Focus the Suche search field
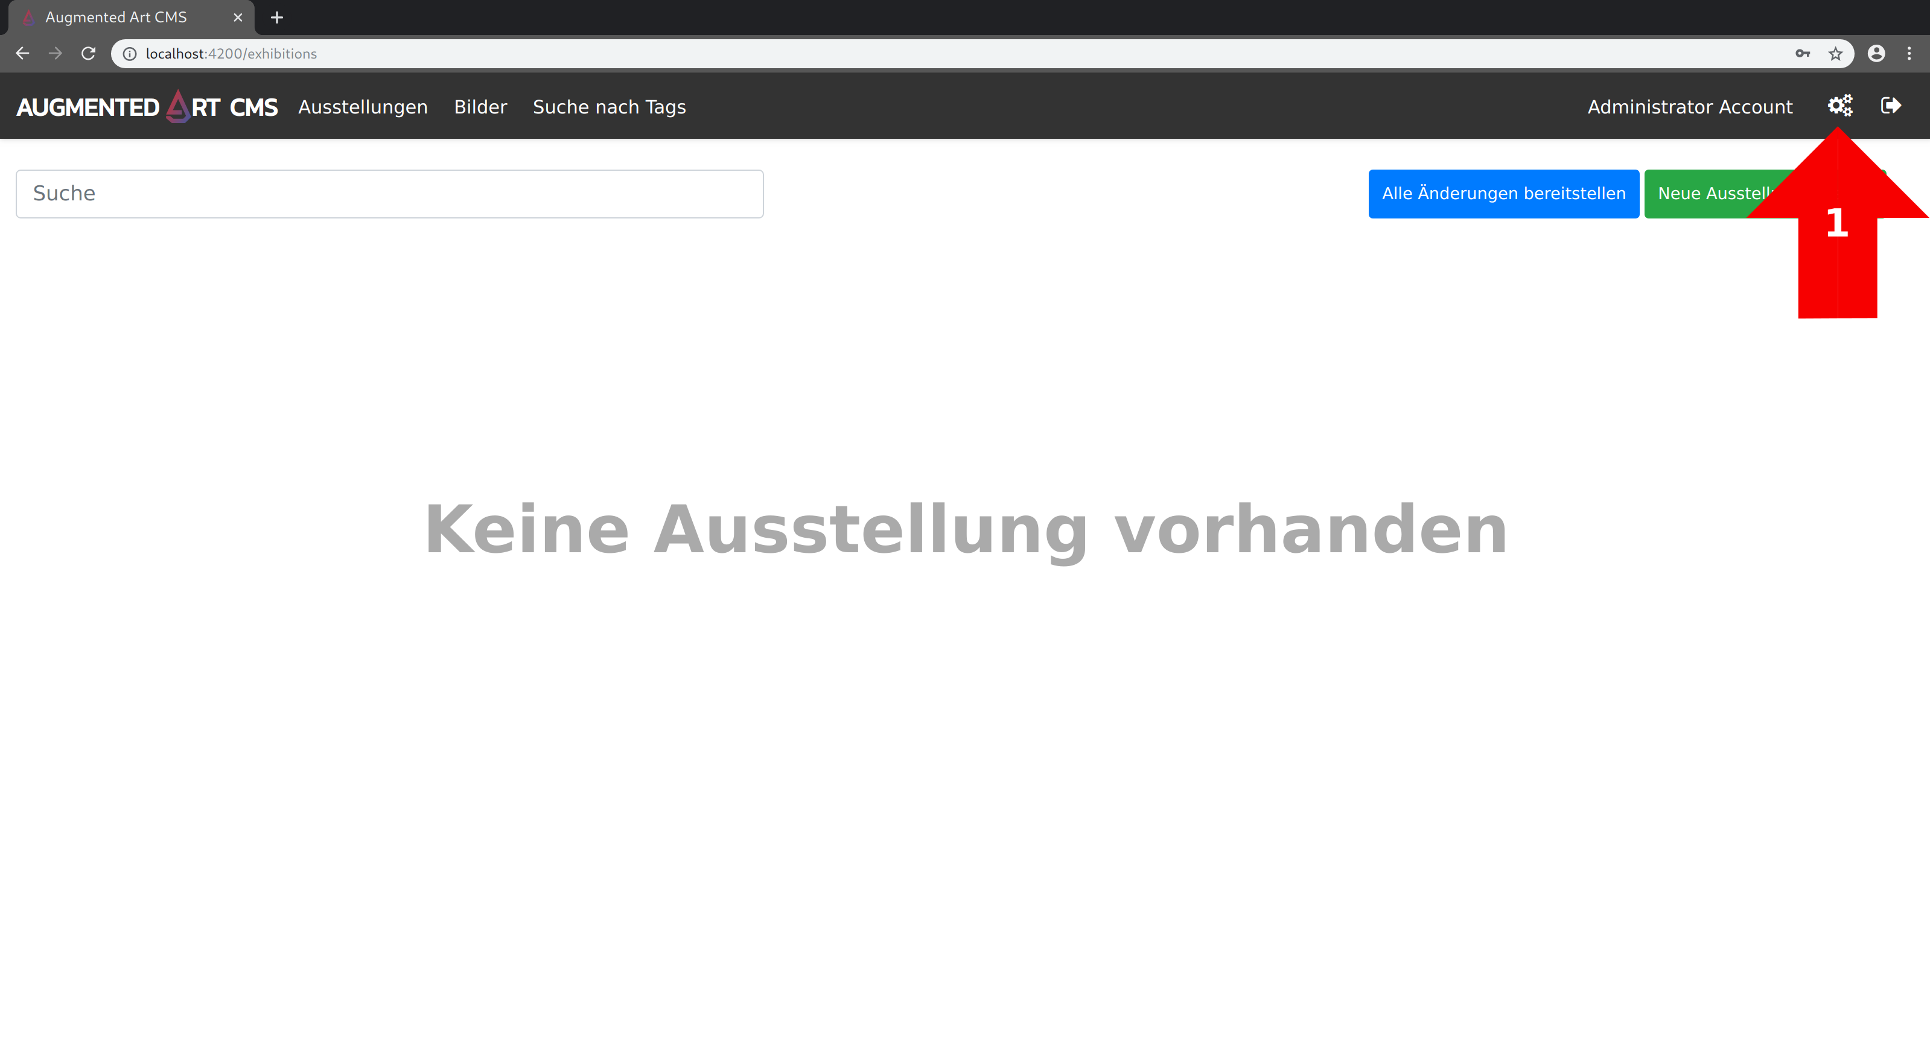Screen dimensions: 1930x1064 tap(390, 193)
